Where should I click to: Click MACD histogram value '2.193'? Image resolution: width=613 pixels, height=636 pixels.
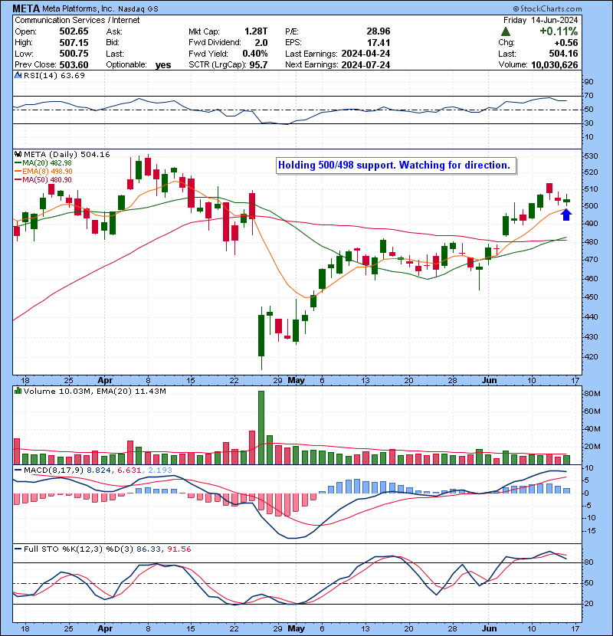tap(160, 470)
